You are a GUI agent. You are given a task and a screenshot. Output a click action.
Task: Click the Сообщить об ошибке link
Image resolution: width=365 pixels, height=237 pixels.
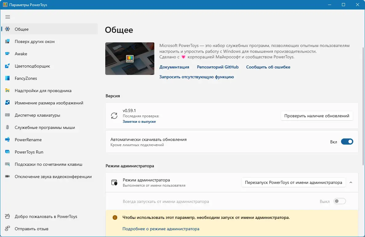click(268, 67)
